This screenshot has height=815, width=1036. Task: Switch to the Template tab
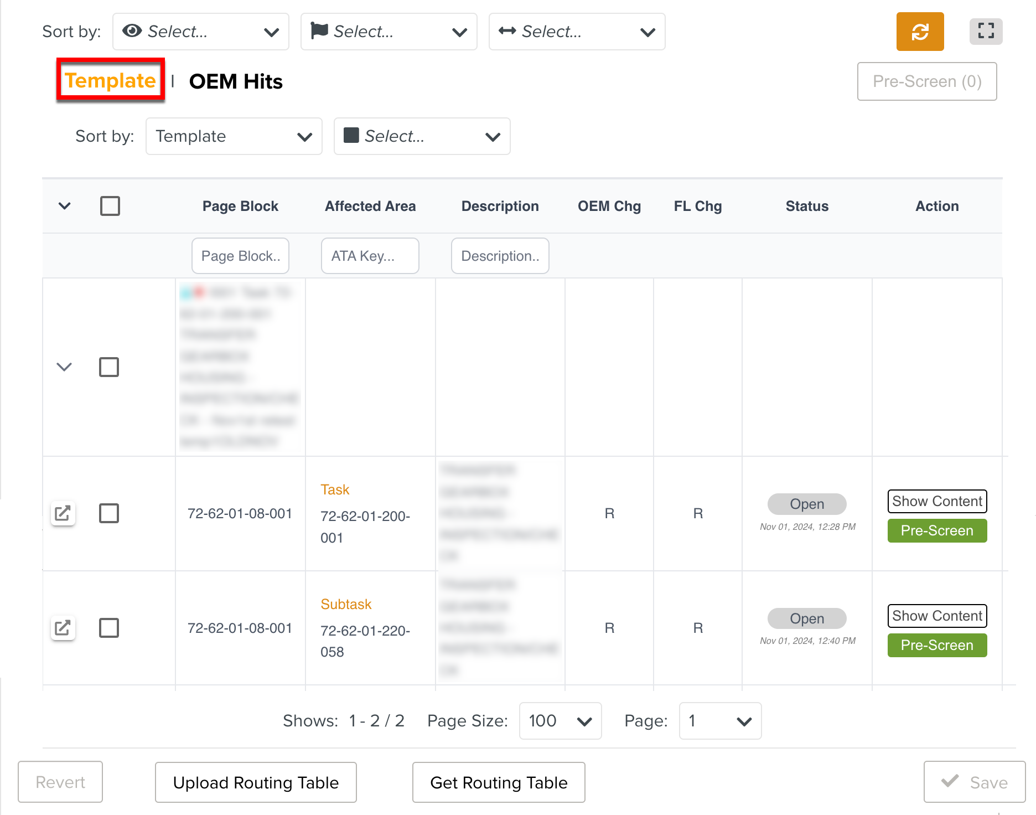point(110,81)
